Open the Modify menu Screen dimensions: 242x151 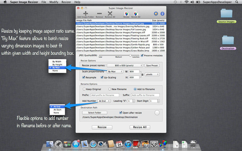54,2
